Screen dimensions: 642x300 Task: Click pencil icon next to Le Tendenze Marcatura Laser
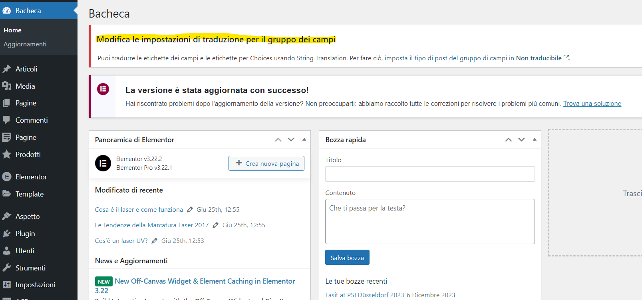(x=216, y=225)
